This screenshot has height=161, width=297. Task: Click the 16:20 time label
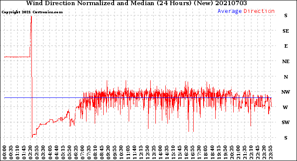tap(186, 153)
